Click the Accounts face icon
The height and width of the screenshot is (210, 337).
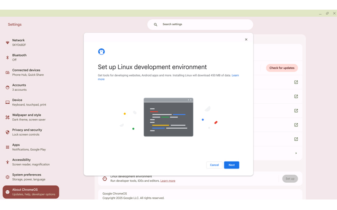pos(8,87)
